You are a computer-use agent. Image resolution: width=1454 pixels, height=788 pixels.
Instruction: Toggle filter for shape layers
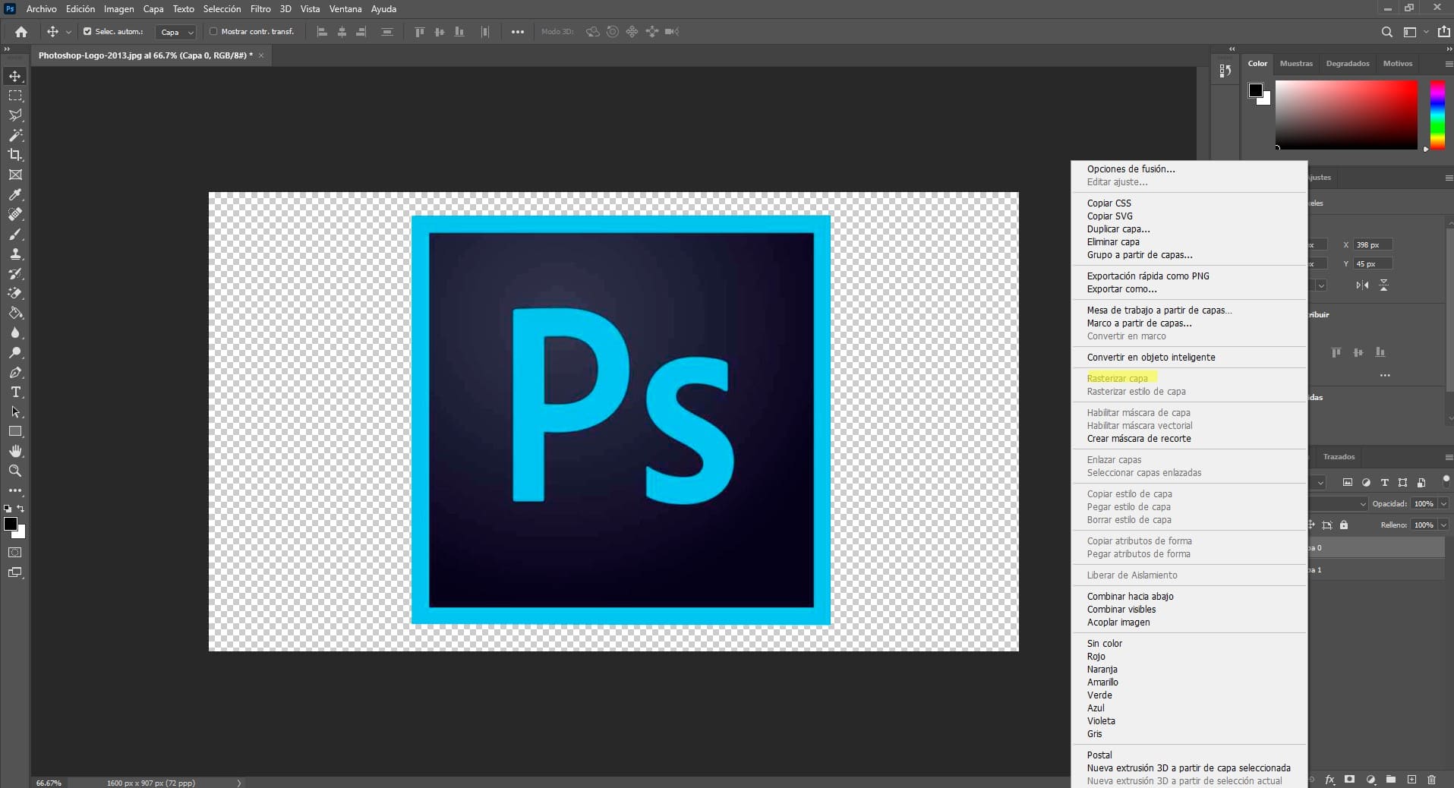[x=1402, y=482]
